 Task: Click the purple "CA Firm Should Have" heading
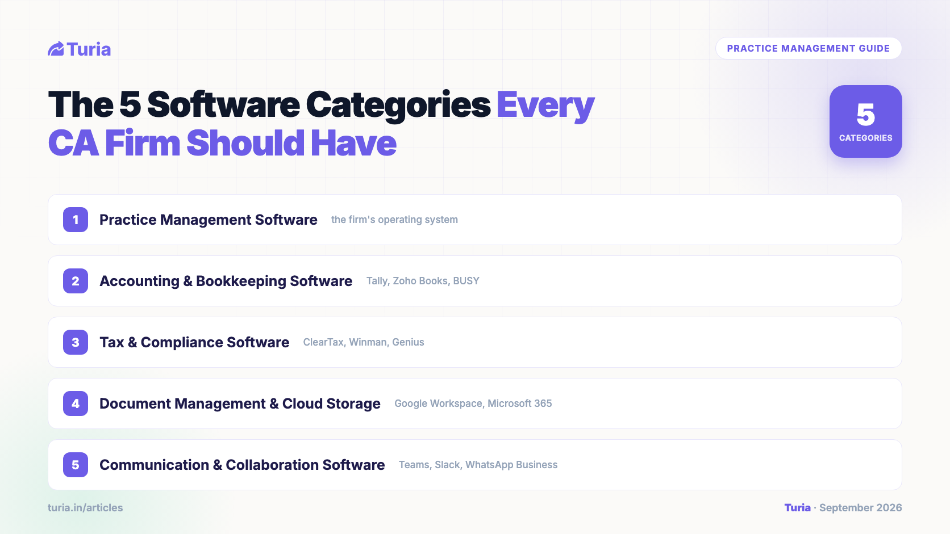coord(222,143)
